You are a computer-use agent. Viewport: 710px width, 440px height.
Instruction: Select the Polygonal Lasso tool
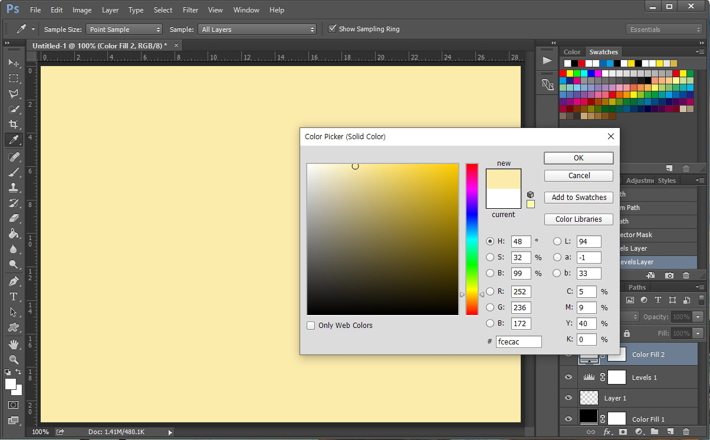click(14, 94)
